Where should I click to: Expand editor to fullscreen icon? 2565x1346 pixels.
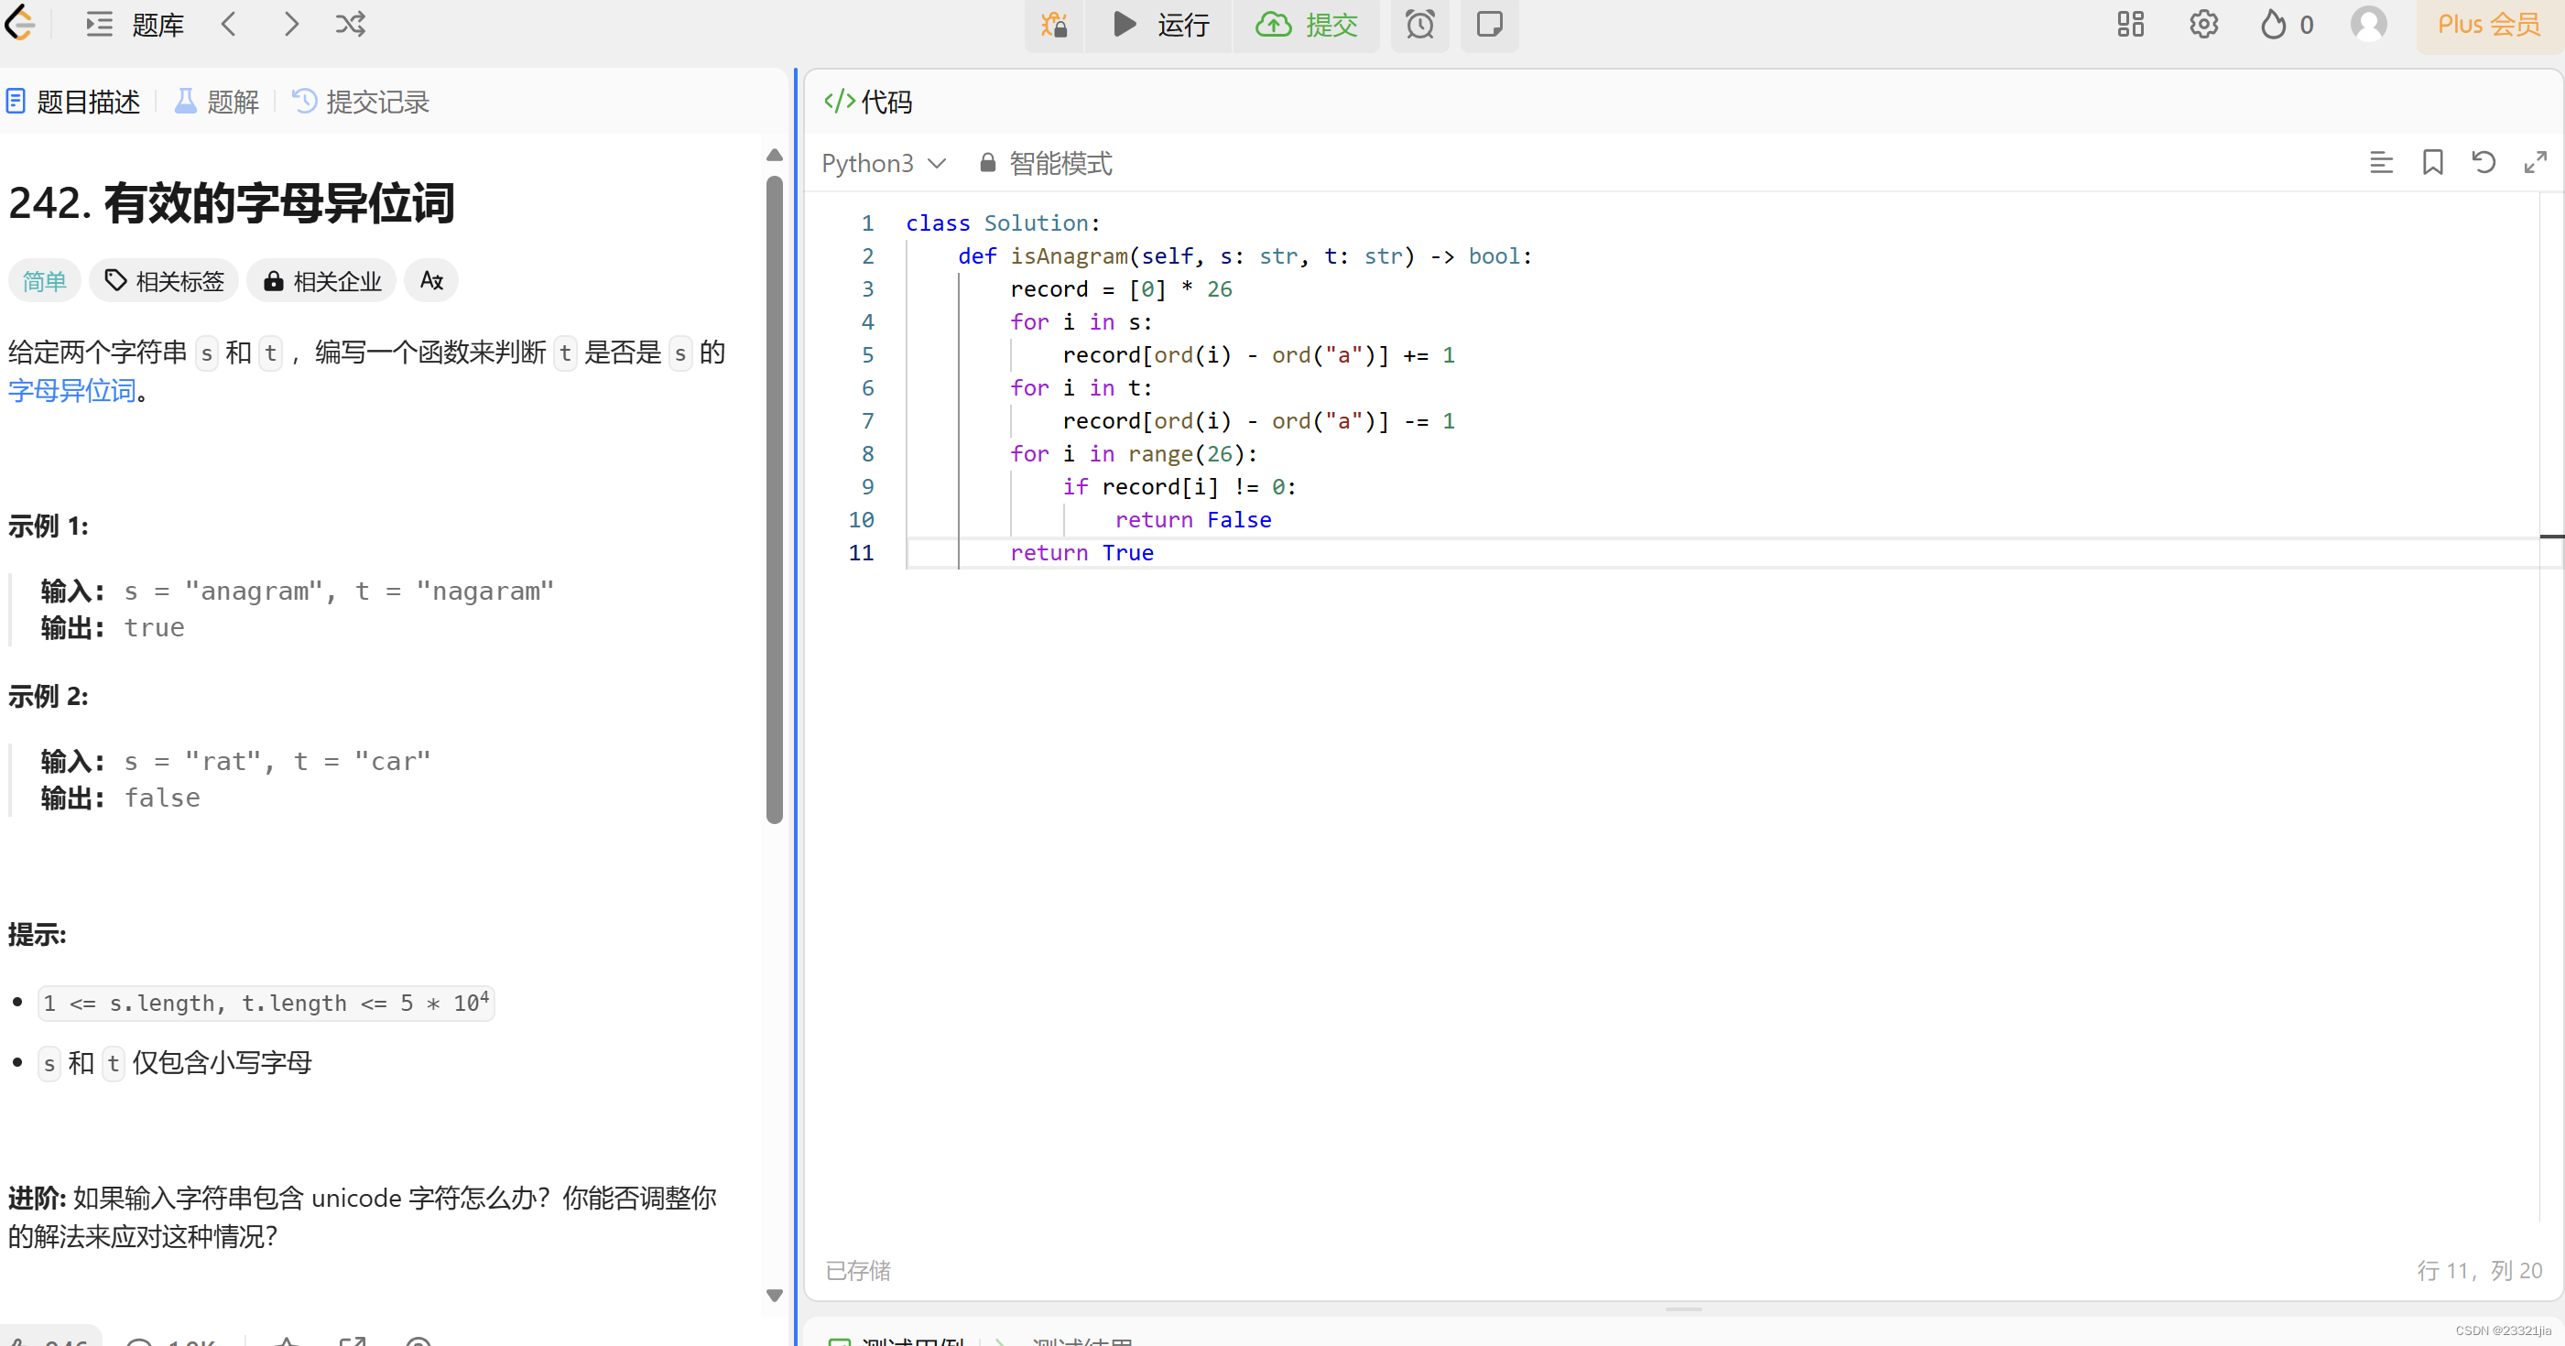[2536, 162]
